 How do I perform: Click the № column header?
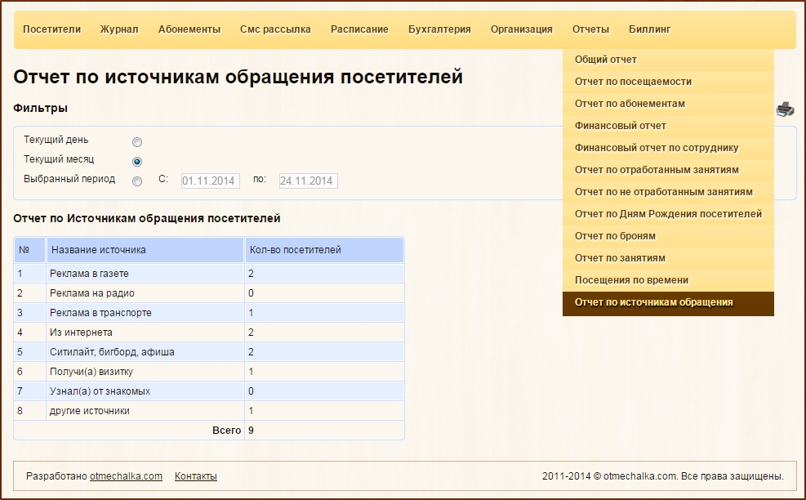[x=30, y=250]
